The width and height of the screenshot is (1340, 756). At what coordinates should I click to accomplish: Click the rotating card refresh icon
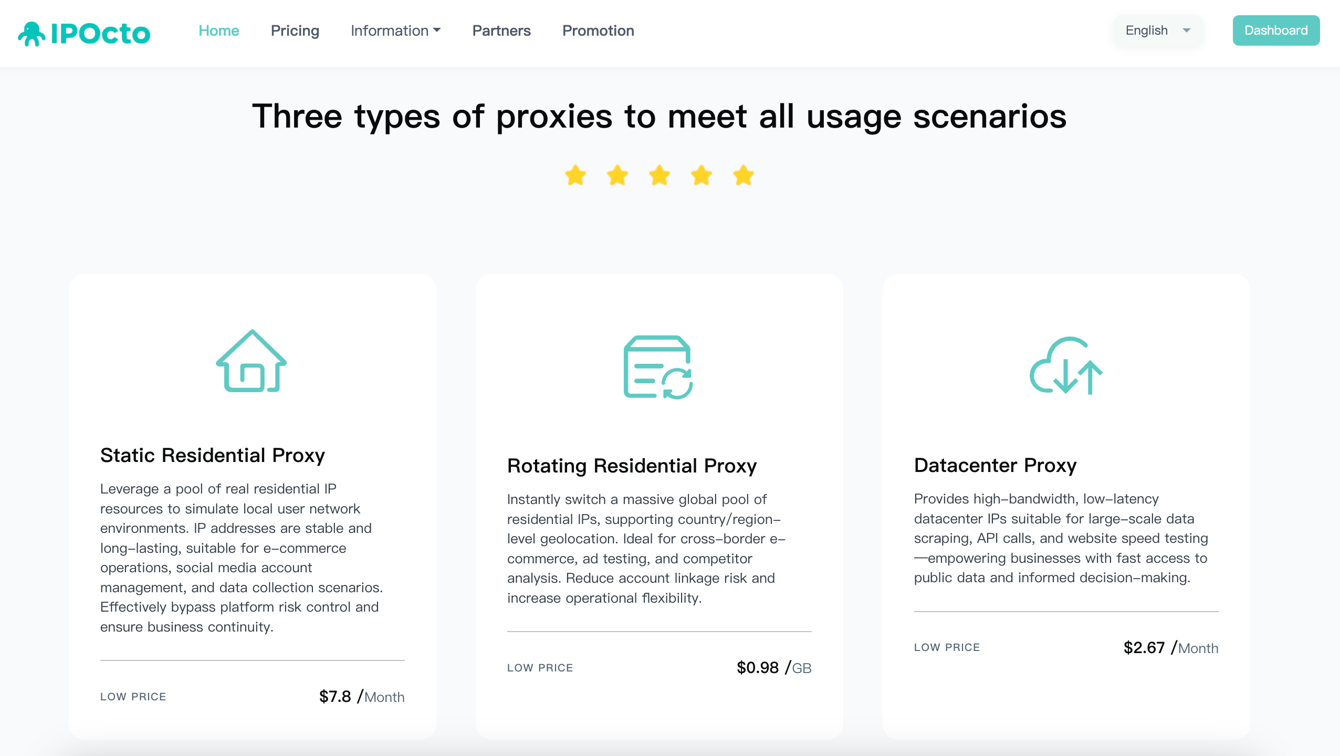point(658,367)
